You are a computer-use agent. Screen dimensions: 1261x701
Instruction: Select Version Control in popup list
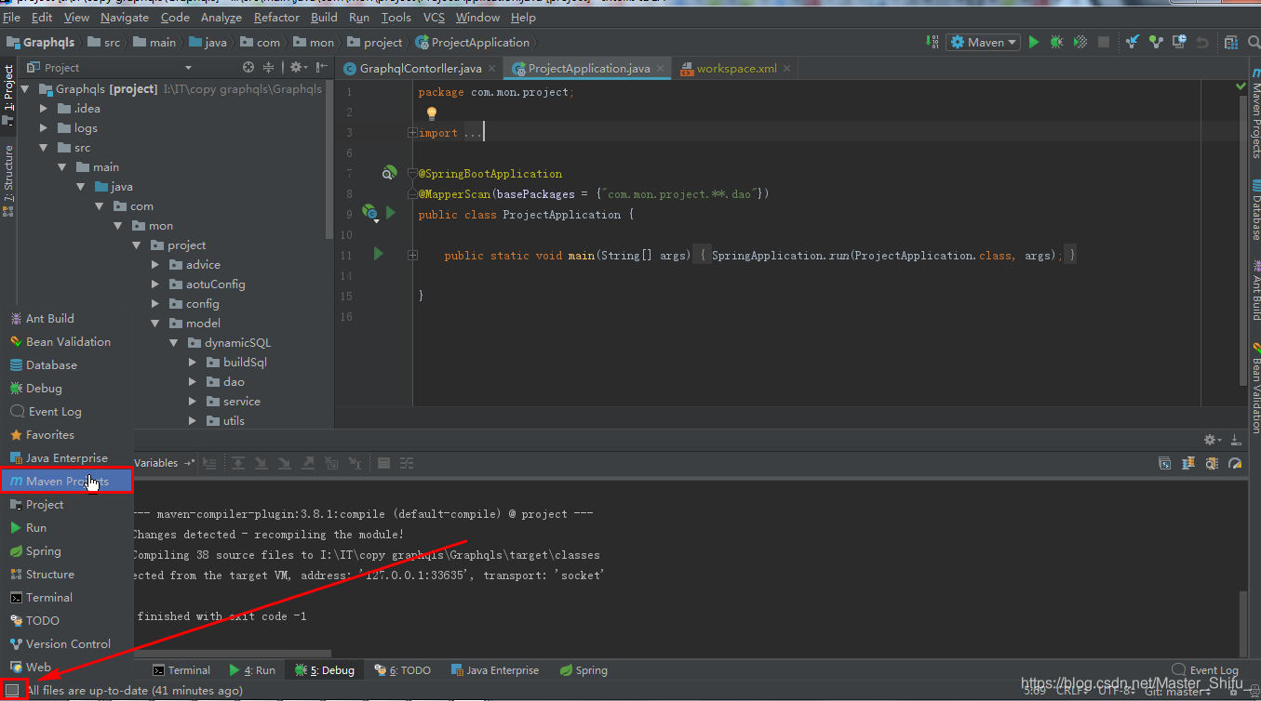click(x=67, y=643)
